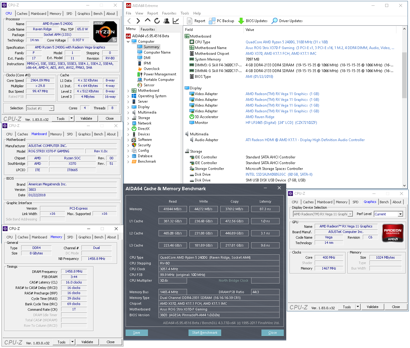
Task: Click Close in Cache & Memory Benchmark
Action: [x=273, y=333]
